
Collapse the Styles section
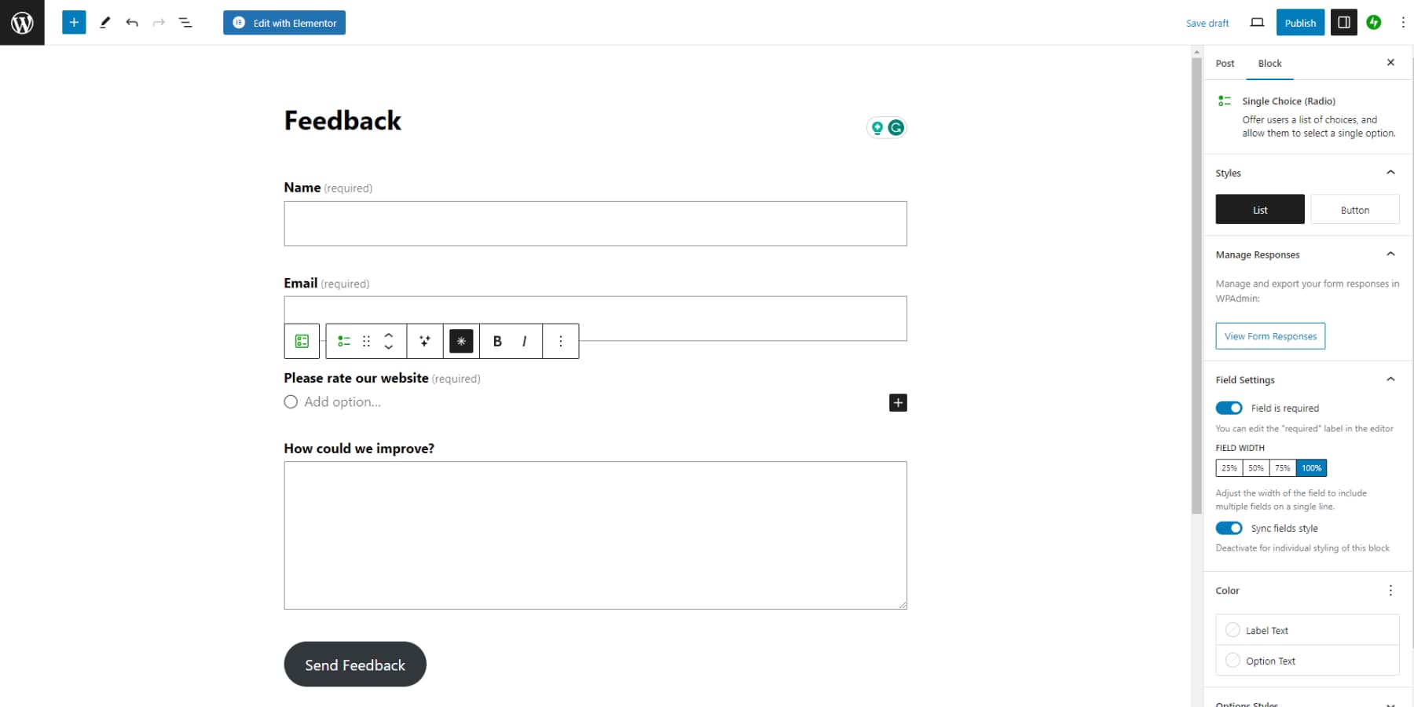(x=1390, y=172)
